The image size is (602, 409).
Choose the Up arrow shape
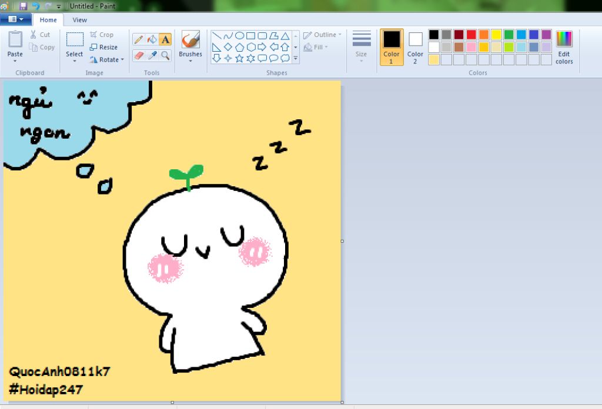click(x=285, y=47)
